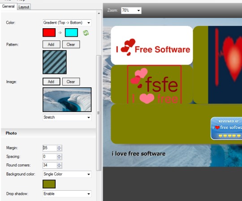
Task: Decrease the Round corners value
Action: tap(59, 167)
